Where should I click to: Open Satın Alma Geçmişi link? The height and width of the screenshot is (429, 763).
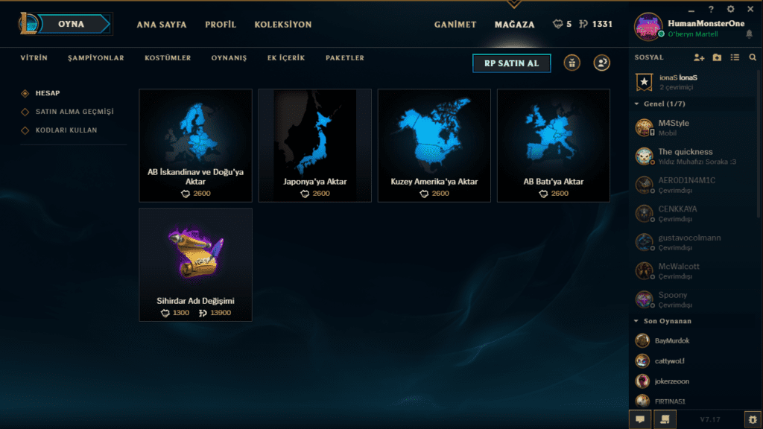pyautogui.click(x=75, y=112)
